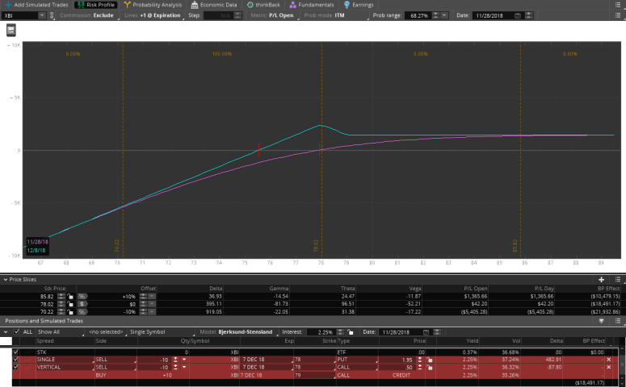
Task: Adjust the +10% offset stepper
Action: (x=143, y=297)
